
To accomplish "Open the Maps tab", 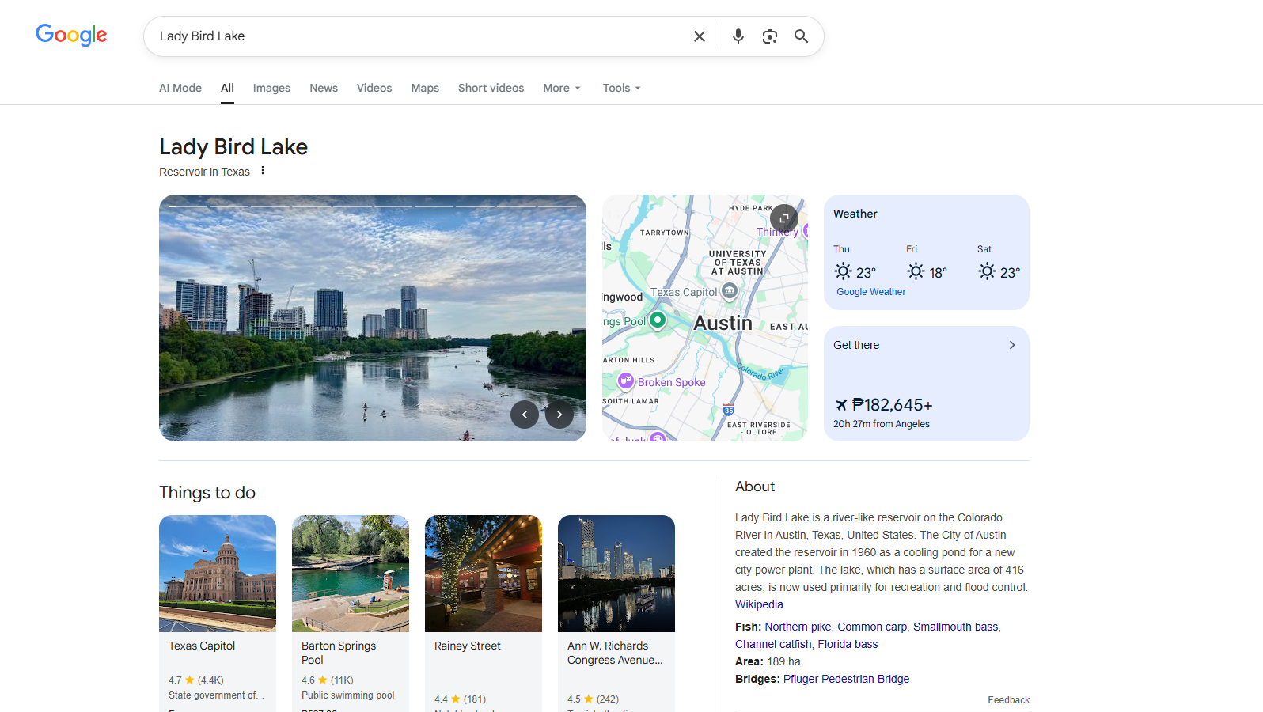I will click(x=425, y=88).
